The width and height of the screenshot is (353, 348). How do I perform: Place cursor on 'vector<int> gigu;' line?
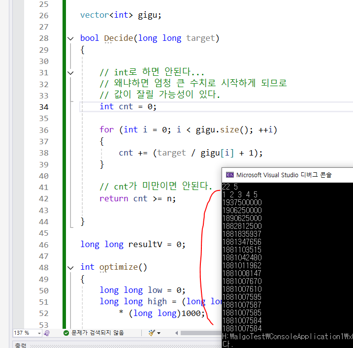[121, 15]
